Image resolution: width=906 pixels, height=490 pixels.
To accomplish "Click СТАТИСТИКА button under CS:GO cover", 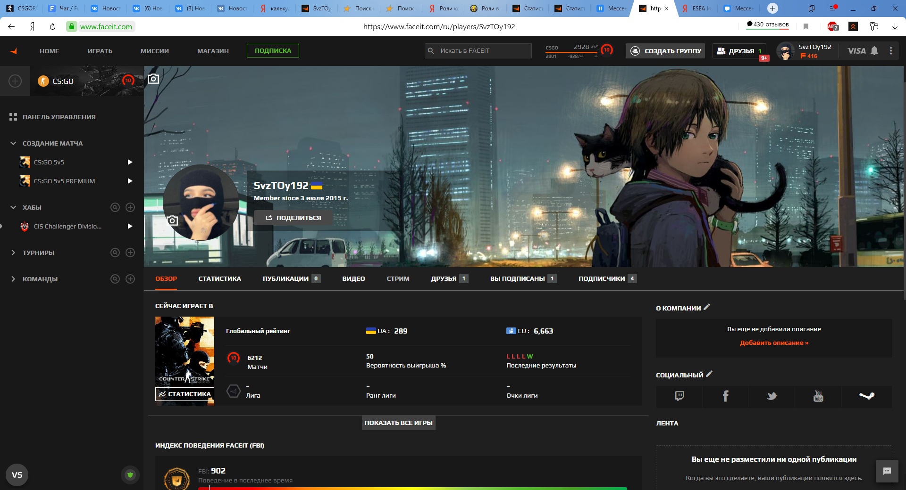I will tap(185, 394).
